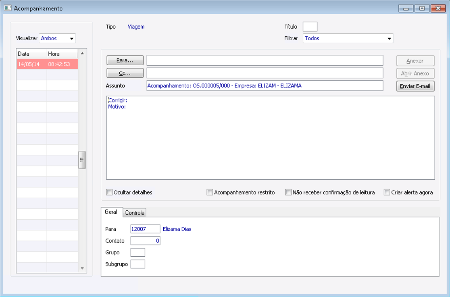Screen dimensions: 450x297
Task: Check Acompanhamento restrito option
Action: 210,192
